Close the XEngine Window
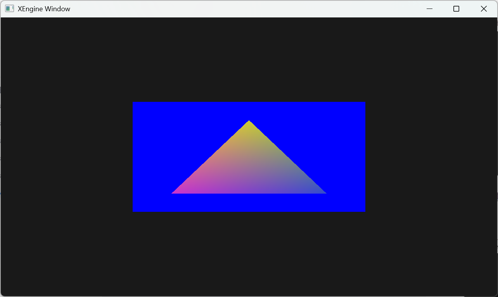Image resolution: width=498 pixels, height=297 pixels. pyautogui.click(x=484, y=9)
